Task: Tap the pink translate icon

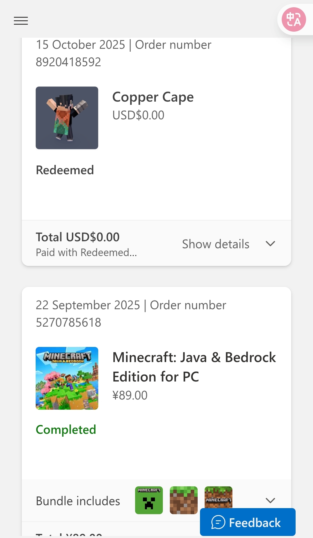Action: pos(294,20)
